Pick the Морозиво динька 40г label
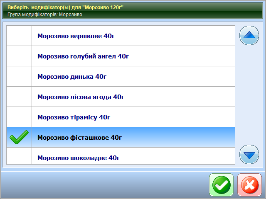This screenshot has height=199, width=266. 72,76
